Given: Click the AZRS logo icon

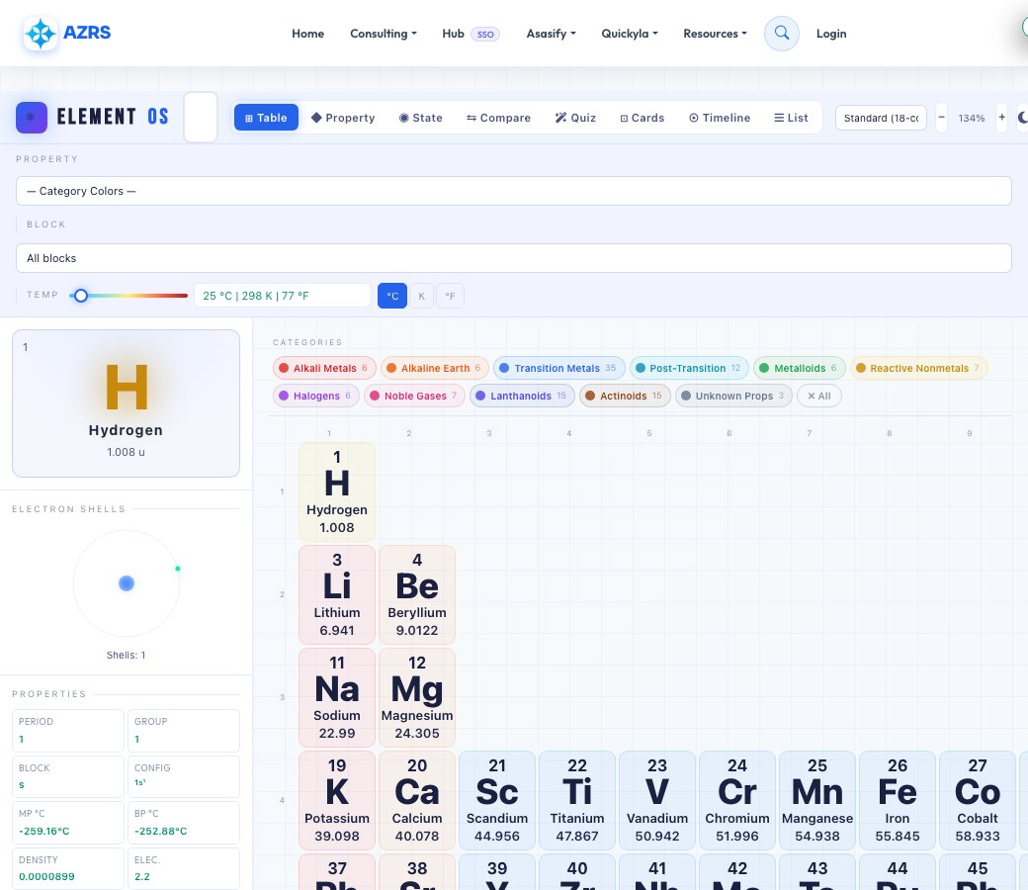Looking at the screenshot, I should (x=41, y=34).
